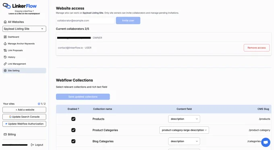Open the Billing page
The height and width of the screenshot is (150, 274).
pyautogui.click(x=12, y=134)
